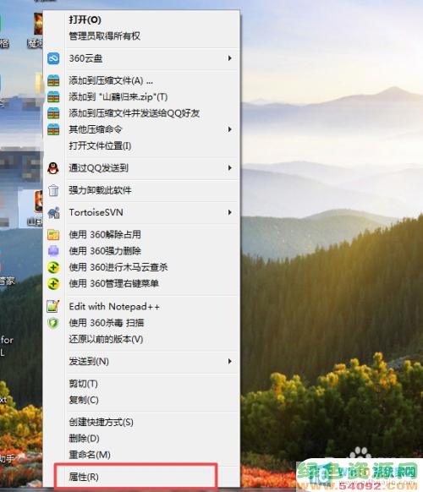Click the 360 antivirus green shield icon

click(x=53, y=323)
